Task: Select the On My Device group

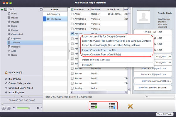Action: click(x=55, y=19)
